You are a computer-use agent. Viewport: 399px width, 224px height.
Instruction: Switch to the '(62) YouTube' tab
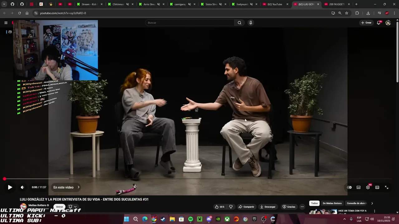pos(275,4)
